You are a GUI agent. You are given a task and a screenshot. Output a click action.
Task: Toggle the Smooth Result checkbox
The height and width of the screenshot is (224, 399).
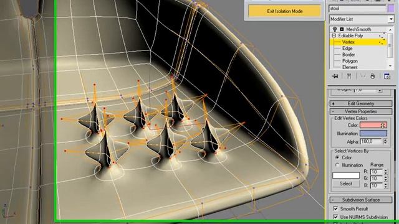(x=335, y=208)
